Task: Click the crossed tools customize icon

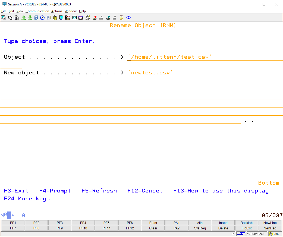Action: tap(88, 18)
